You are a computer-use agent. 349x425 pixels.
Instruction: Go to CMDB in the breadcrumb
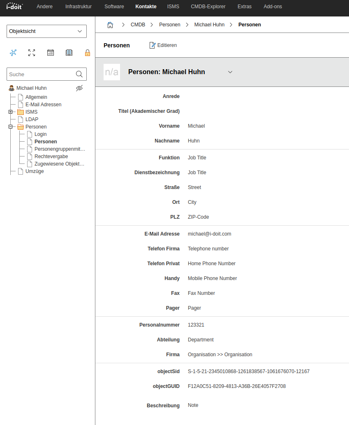tap(138, 25)
